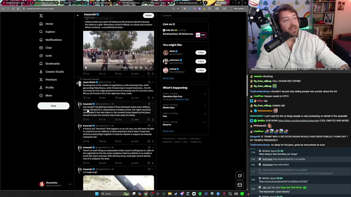
Task: Repost the Minab video post with 1.7K reposts
Action: (x=102, y=74)
